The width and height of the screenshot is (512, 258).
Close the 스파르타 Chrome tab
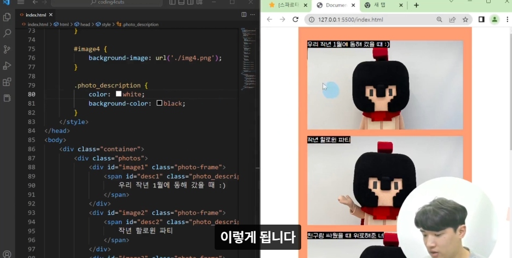(306, 5)
